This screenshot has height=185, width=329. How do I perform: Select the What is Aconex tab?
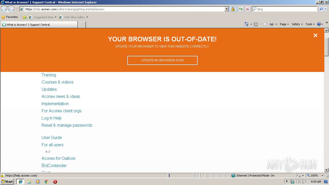pos(39,25)
